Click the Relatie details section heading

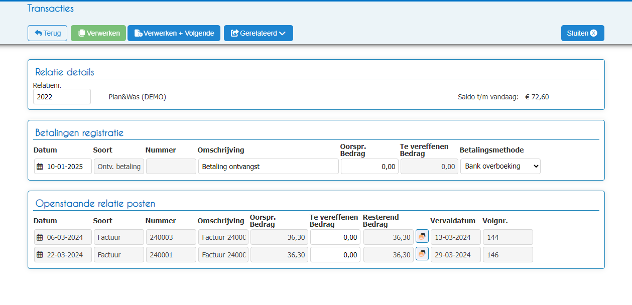65,72
